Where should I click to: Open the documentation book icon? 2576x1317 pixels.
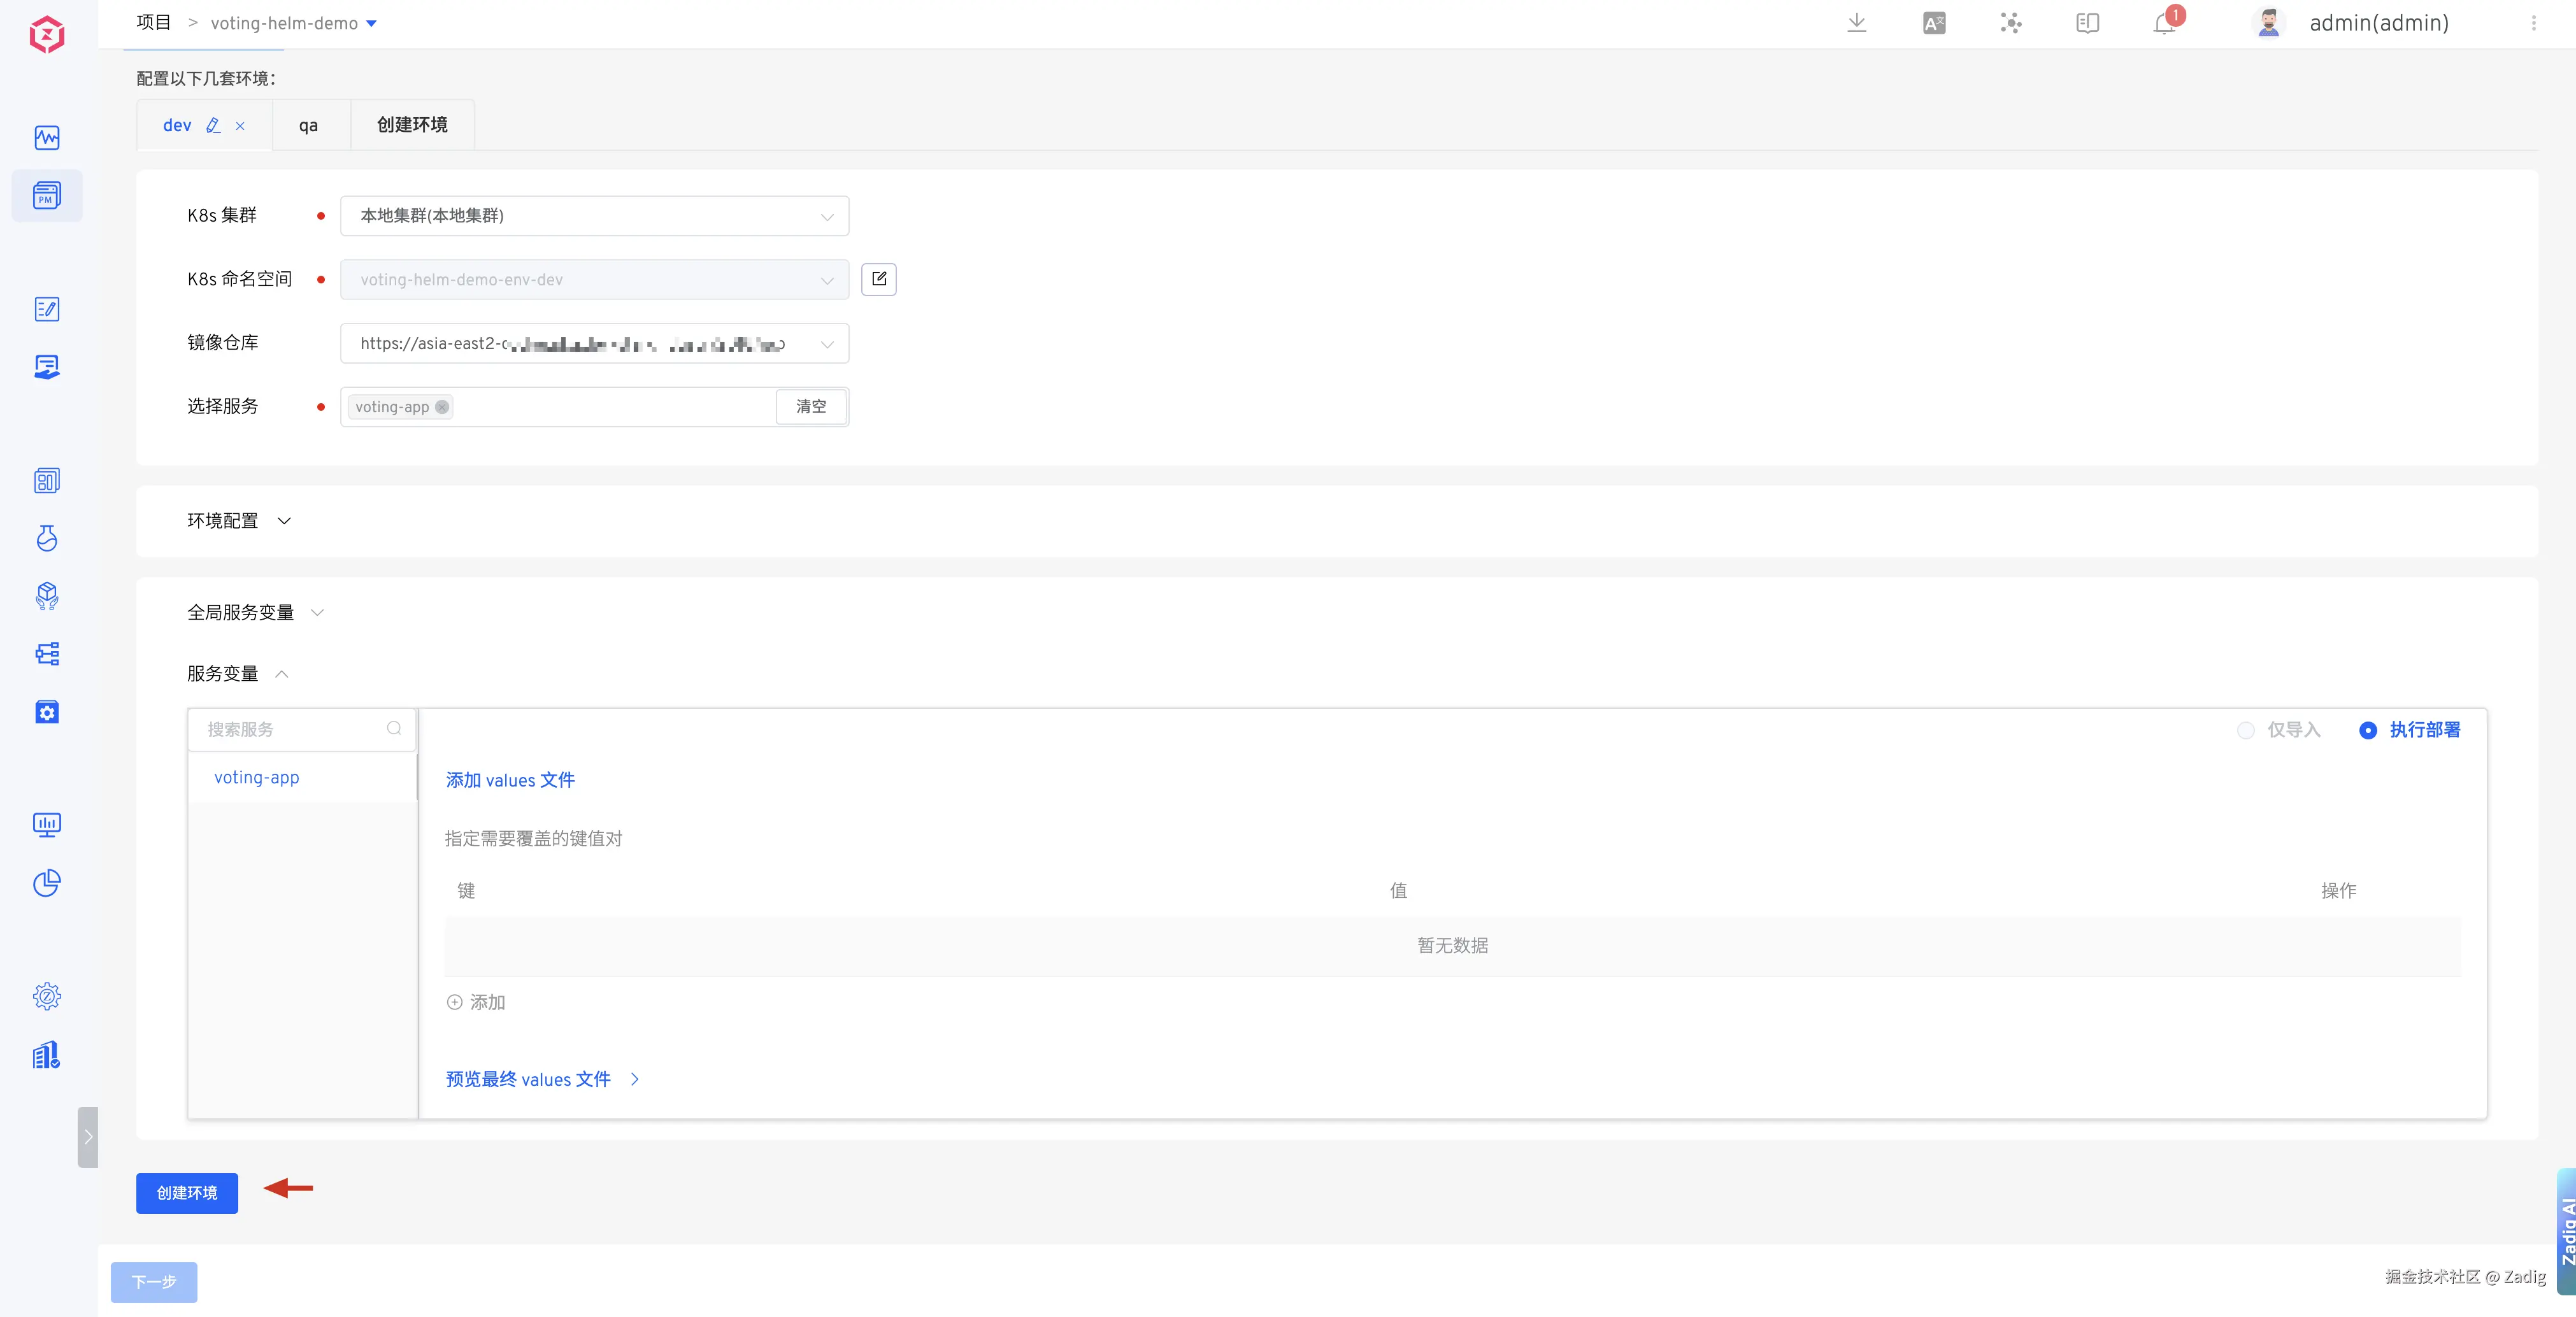(2087, 23)
